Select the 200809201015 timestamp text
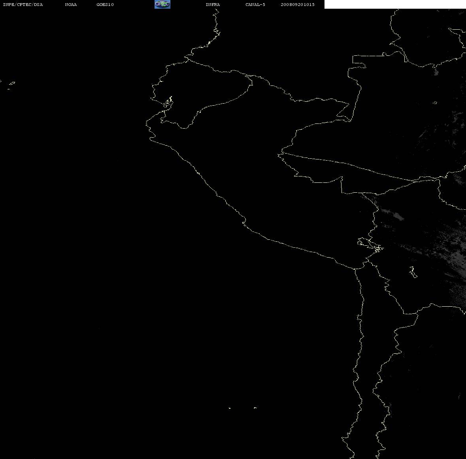Screen dimensions: 466x459 click(x=298, y=4)
